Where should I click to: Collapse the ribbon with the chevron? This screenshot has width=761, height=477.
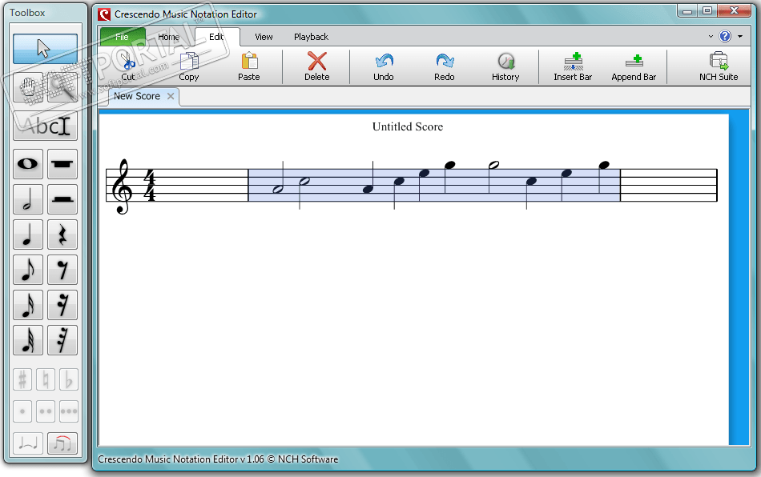click(711, 36)
